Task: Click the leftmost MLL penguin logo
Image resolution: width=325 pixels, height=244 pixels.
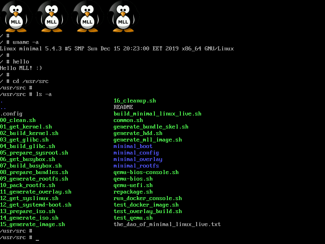Action: (16, 16)
